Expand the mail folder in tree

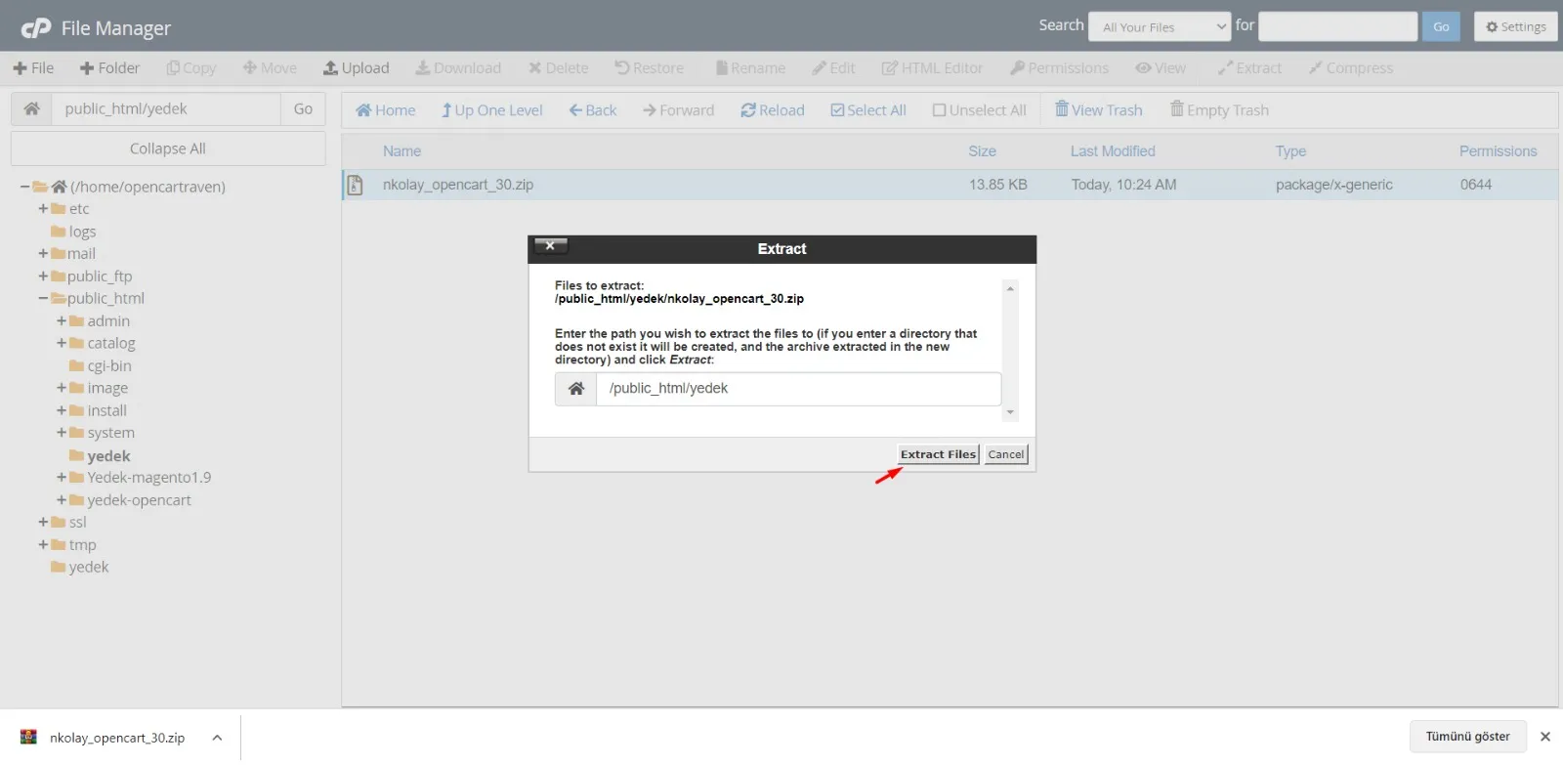(x=43, y=254)
